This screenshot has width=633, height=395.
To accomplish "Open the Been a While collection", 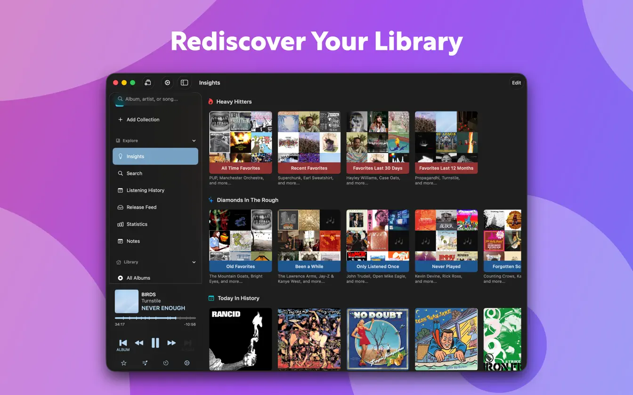I will coord(309,241).
